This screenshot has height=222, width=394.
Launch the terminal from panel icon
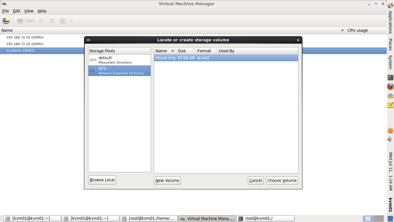pyautogui.click(x=390, y=78)
